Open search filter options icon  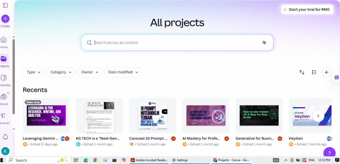tap(264, 43)
